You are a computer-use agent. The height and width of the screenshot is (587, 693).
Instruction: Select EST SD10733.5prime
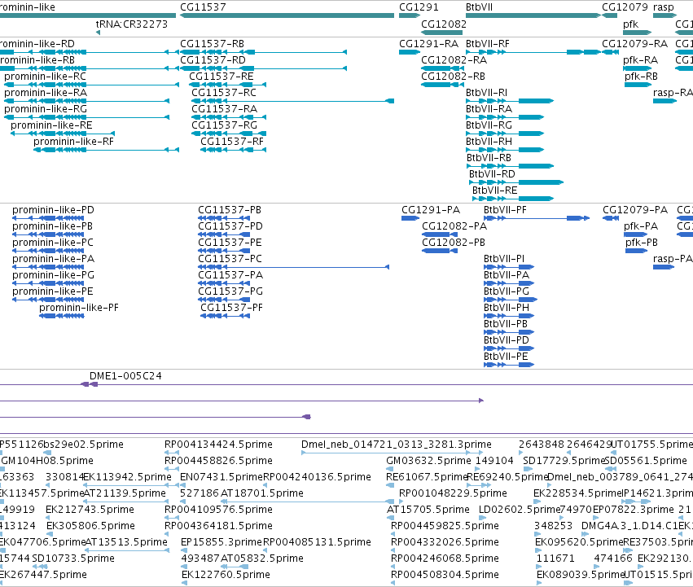(73, 559)
